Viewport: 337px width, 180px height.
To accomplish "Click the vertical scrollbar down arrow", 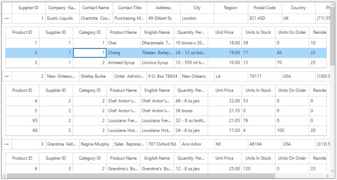I will 333,171.
